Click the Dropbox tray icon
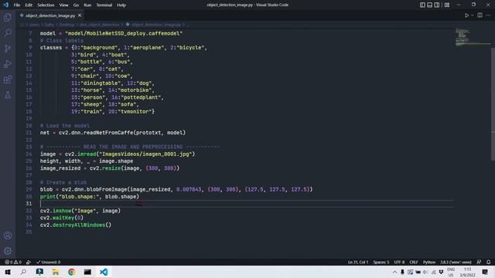The width and height of the screenshot is (495, 278). [441, 272]
